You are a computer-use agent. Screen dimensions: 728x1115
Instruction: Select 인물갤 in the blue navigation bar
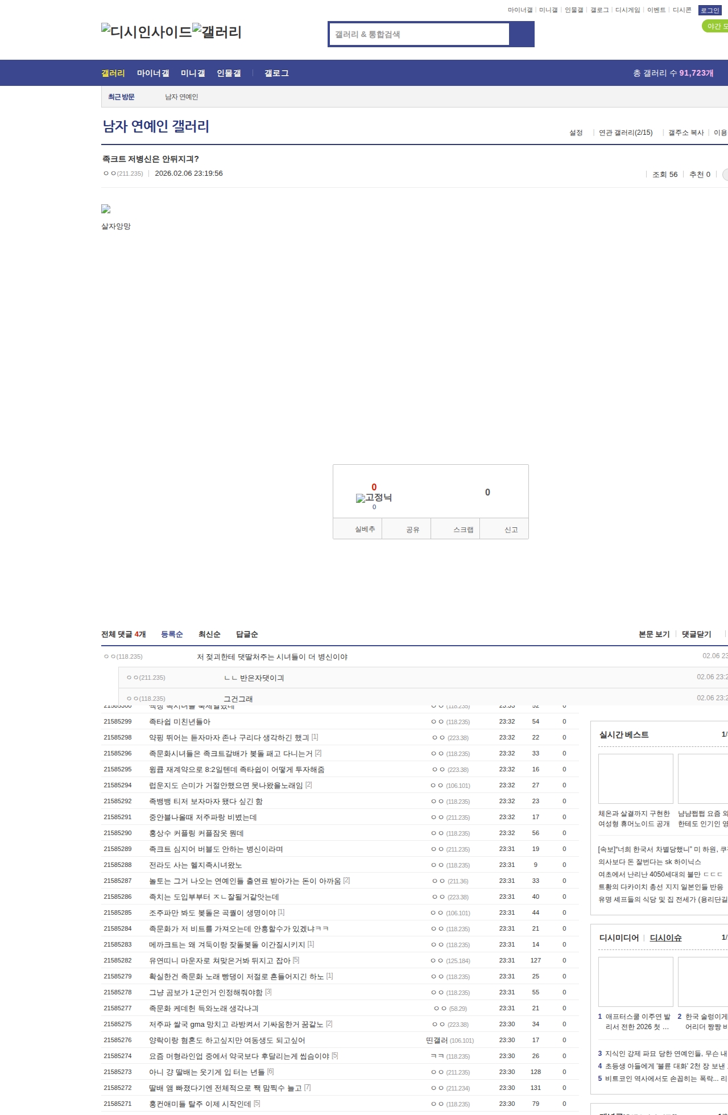click(x=229, y=73)
